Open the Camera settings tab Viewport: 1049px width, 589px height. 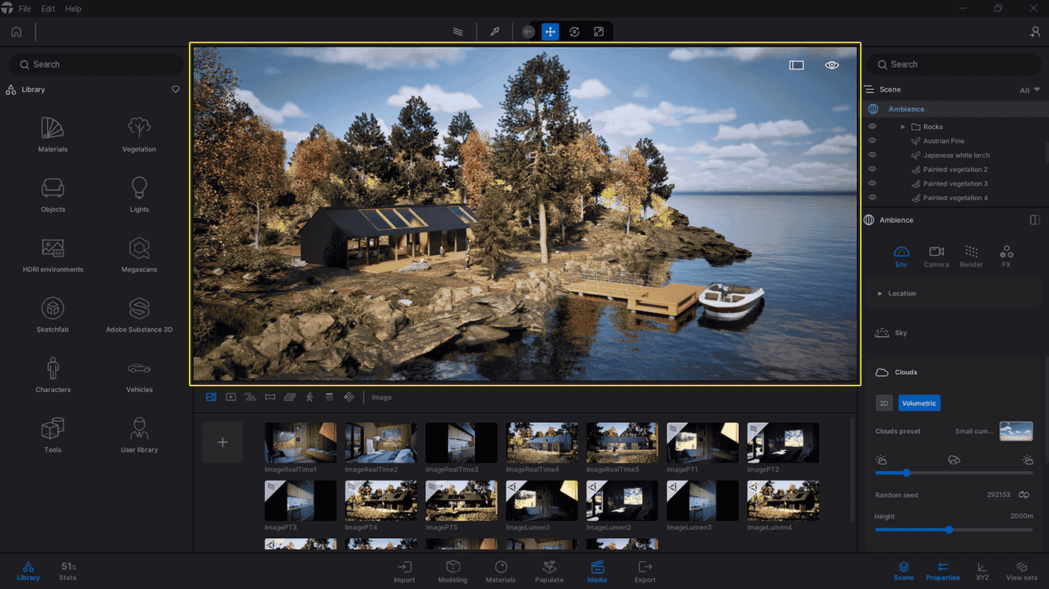point(936,256)
